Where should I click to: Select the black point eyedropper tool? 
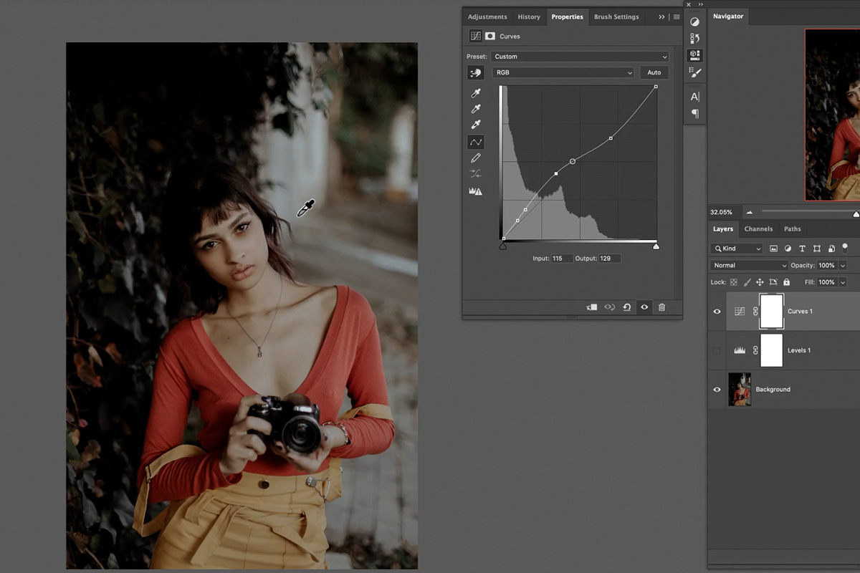(x=475, y=92)
